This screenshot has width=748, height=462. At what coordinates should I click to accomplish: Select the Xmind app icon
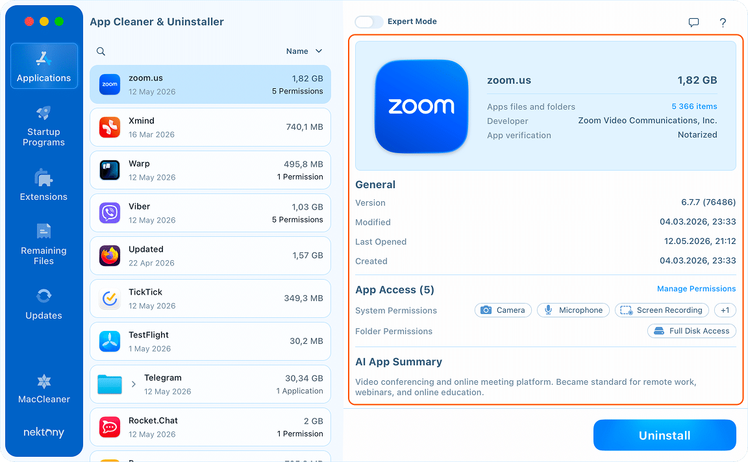(110, 127)
